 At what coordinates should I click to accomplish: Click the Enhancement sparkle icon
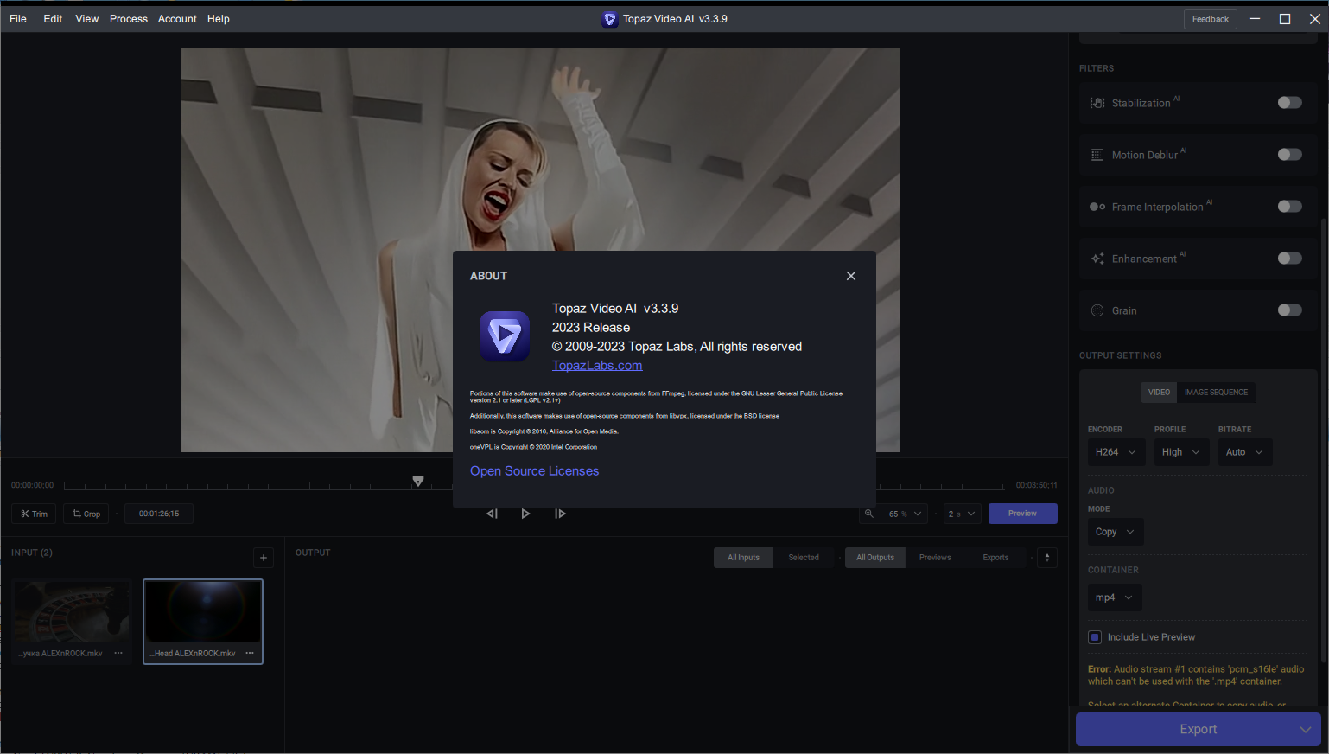[1097, 259]
